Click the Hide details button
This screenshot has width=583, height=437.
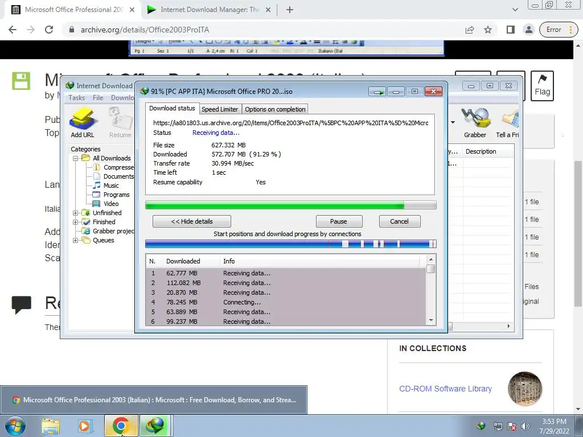pyautogui.click(x=192, y=221)
